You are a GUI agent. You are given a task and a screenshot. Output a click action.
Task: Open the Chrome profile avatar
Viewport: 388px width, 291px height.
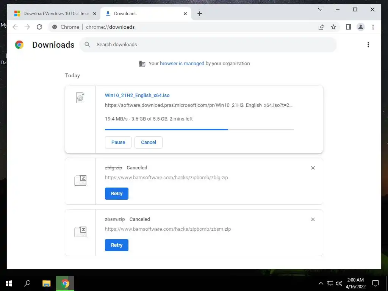361,27
